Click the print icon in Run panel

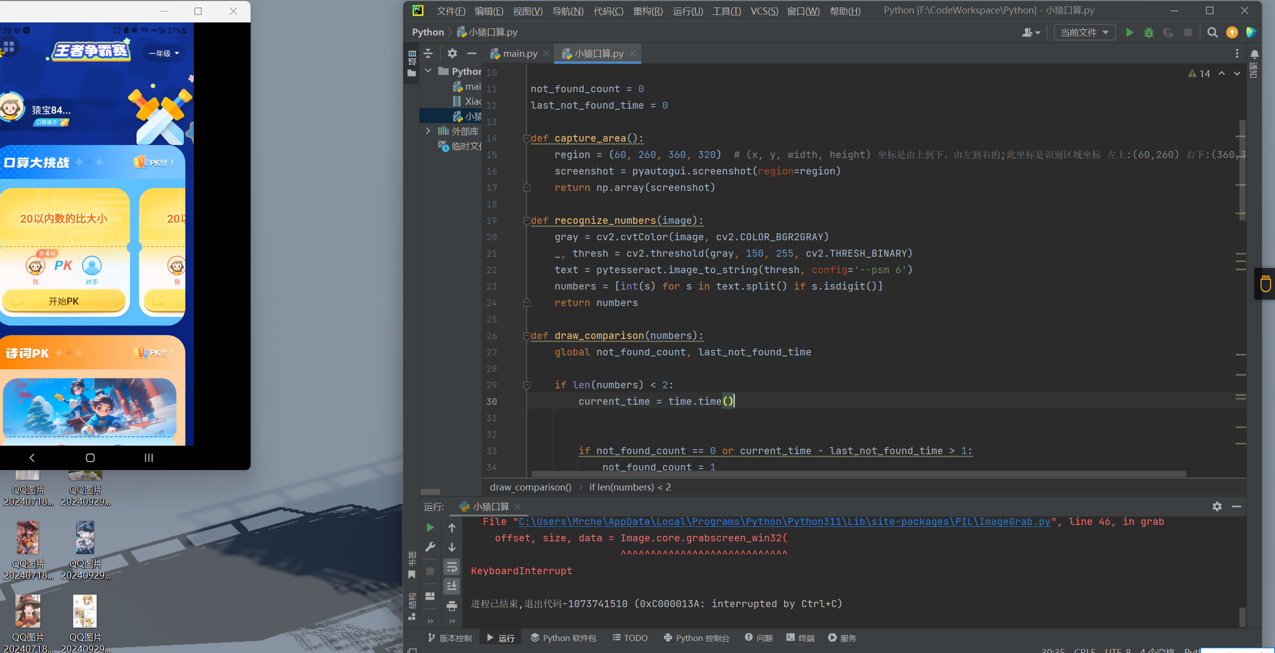pos(451,606)
